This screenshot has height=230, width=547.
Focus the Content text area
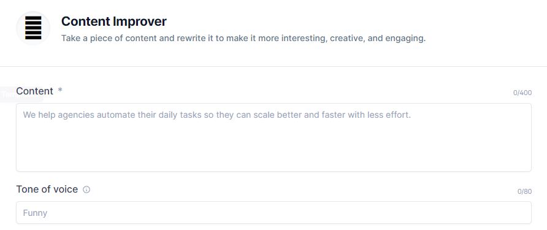tap(273, 137)
